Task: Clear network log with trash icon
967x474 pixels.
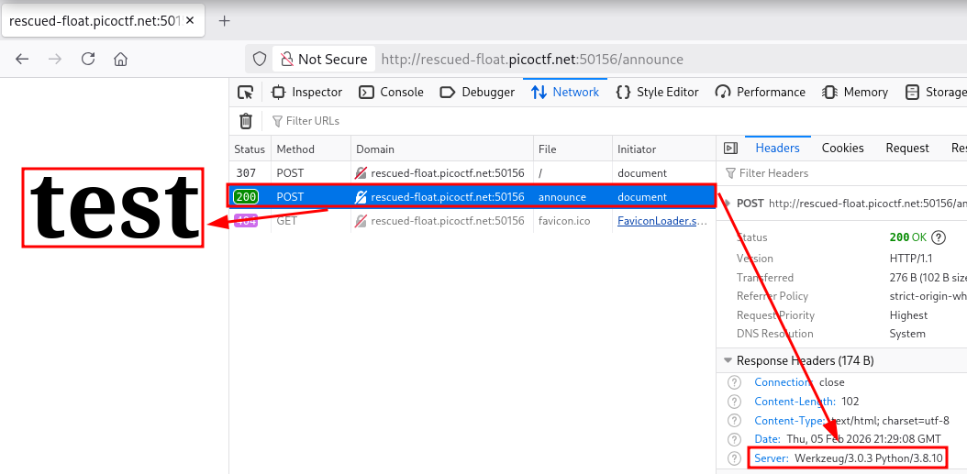Action: point(246,121)
